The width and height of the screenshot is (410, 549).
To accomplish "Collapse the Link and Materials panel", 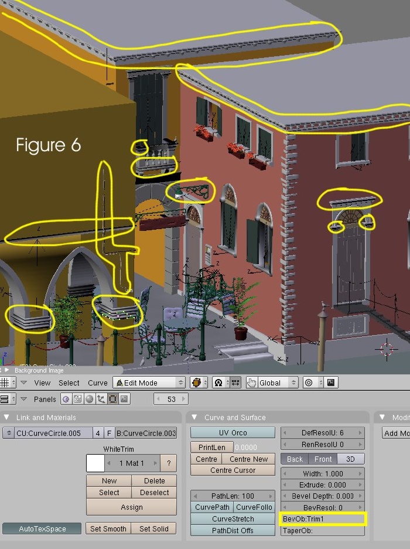I will tap(6, 417).
